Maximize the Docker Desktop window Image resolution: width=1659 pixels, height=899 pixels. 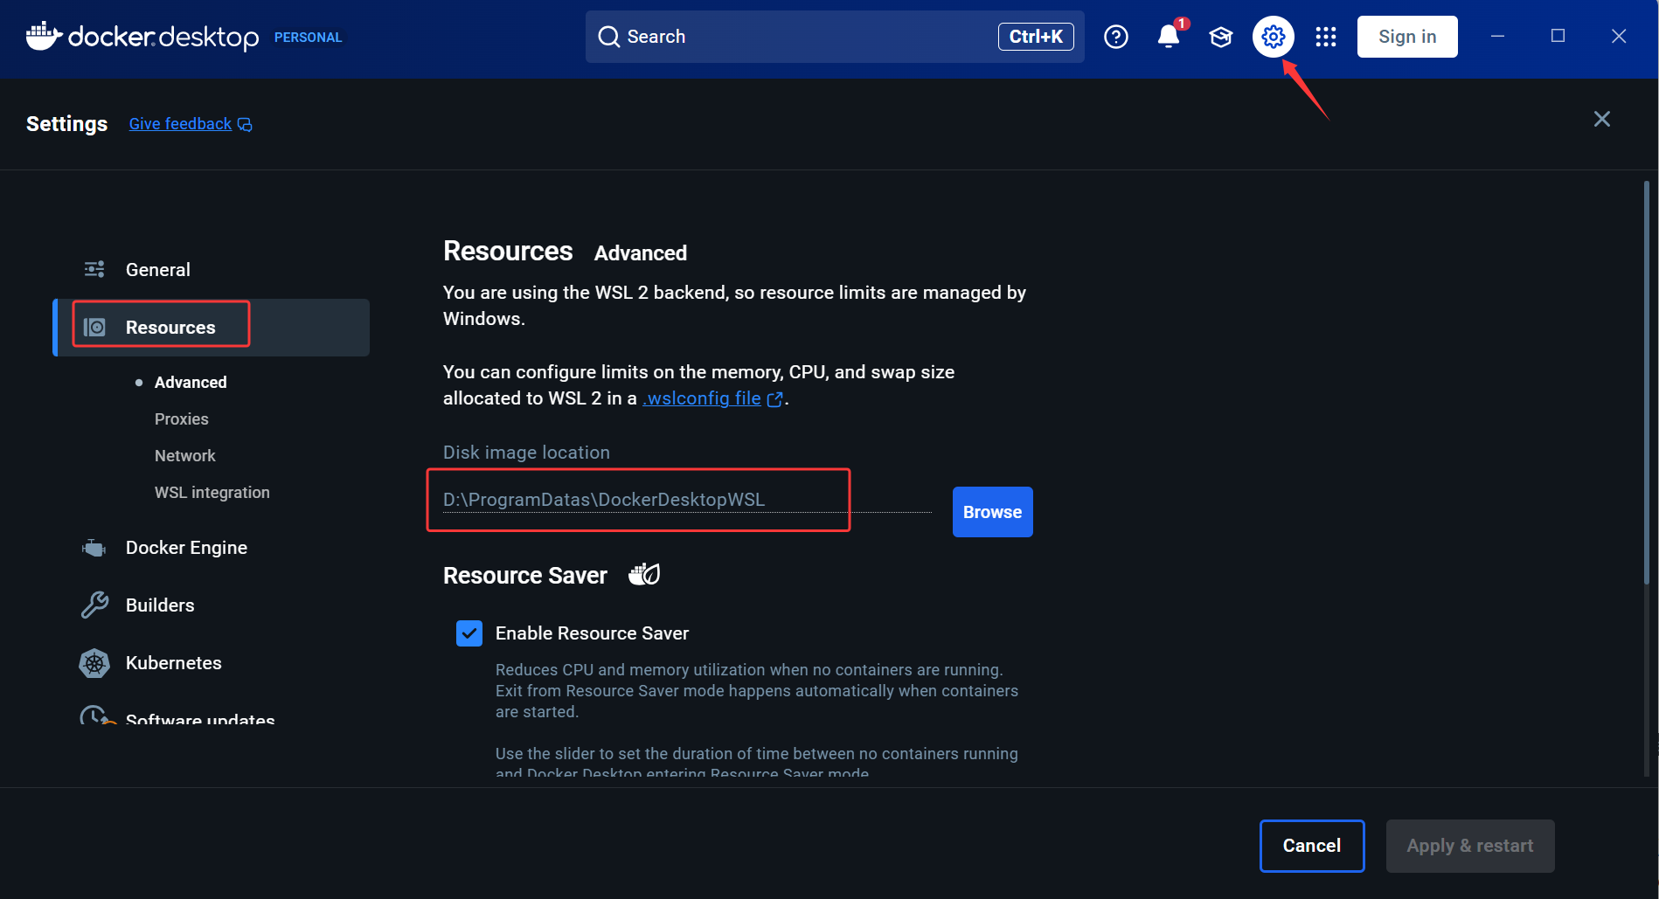(1558, 36)
